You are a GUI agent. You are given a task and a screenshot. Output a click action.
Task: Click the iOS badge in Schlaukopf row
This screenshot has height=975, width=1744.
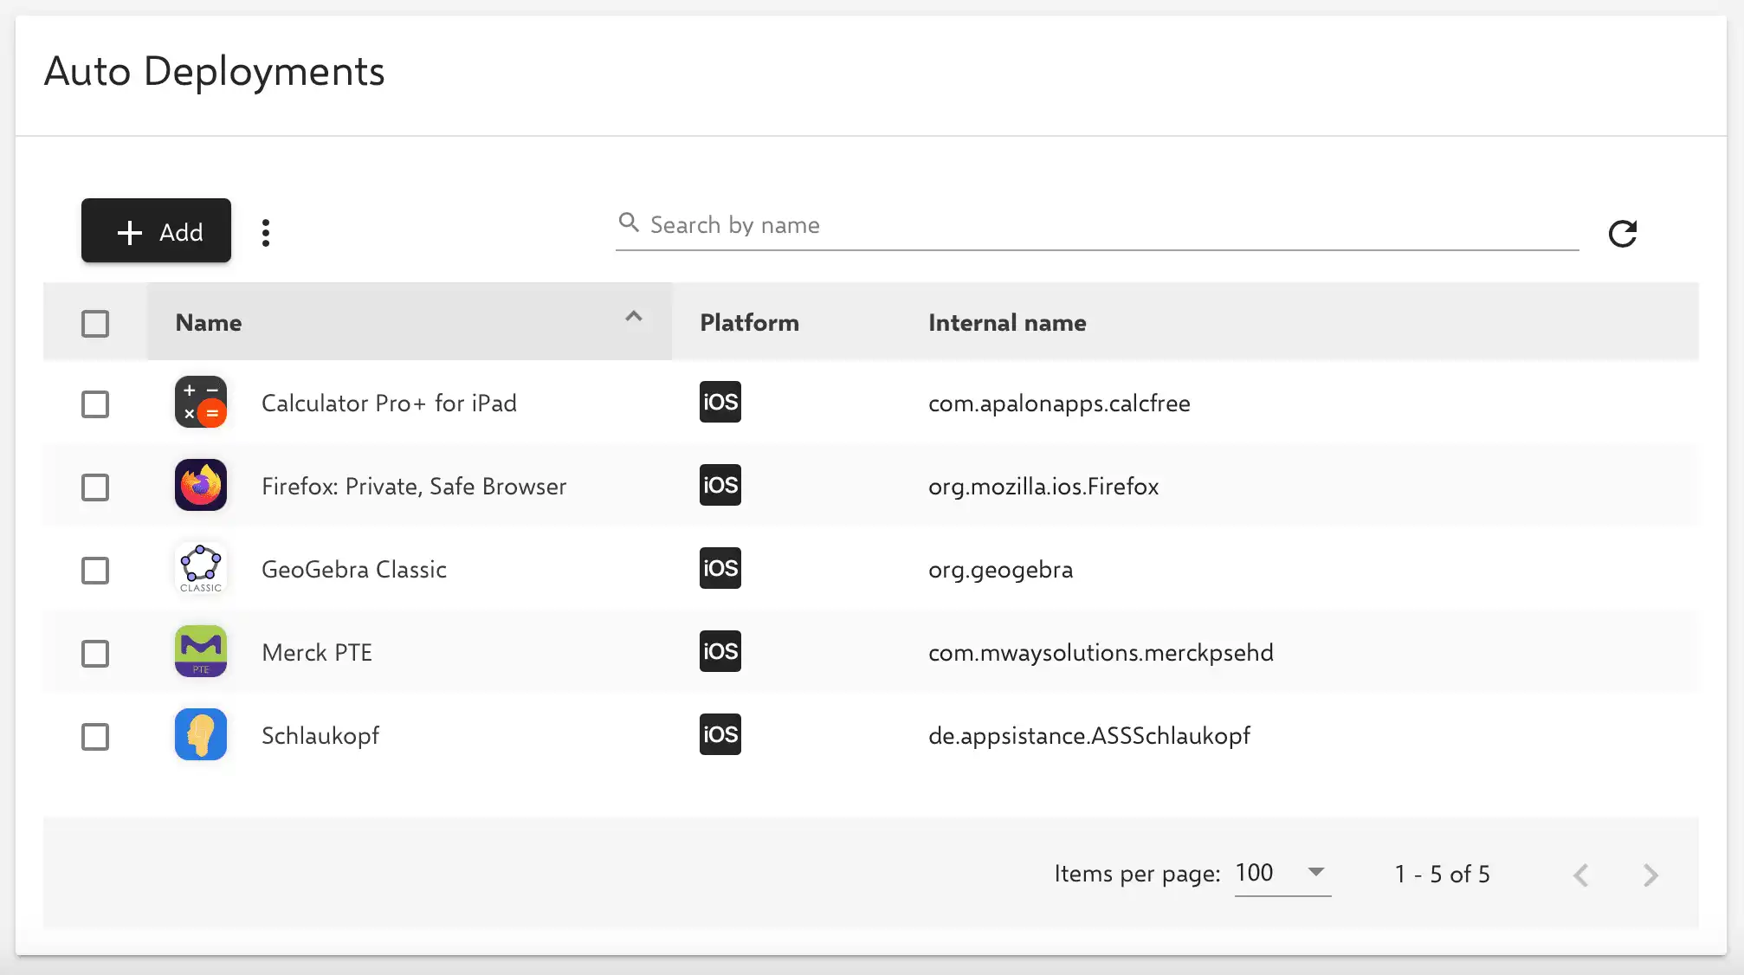pos(720,734)
